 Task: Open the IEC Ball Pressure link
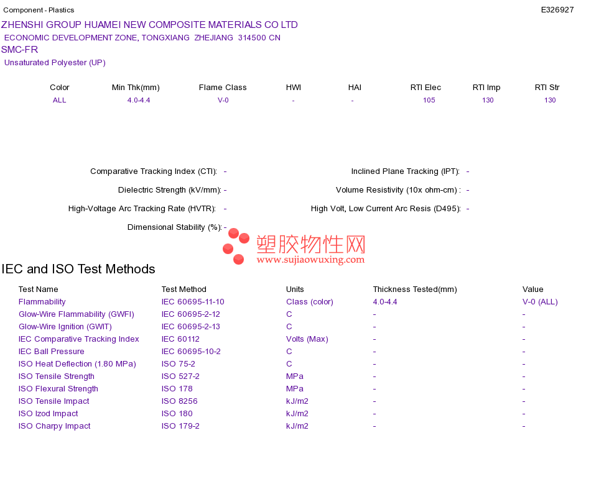coord(51,352)
